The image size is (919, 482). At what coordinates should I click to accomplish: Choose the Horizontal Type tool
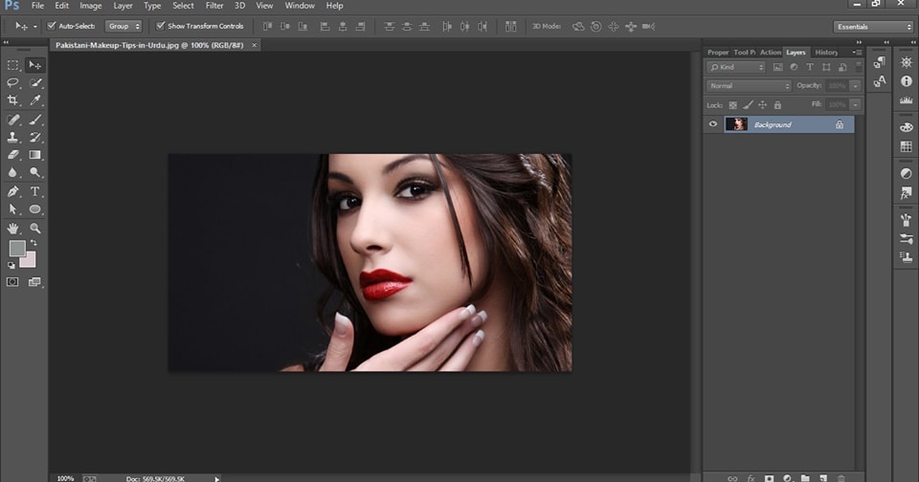35,191
